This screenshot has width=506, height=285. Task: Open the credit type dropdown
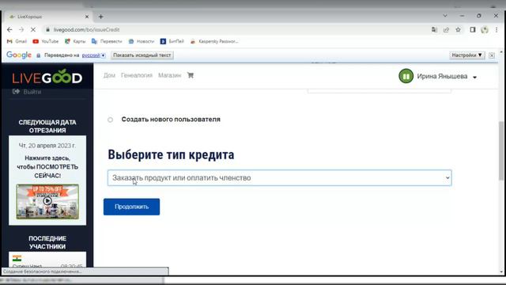click(279, 177)
